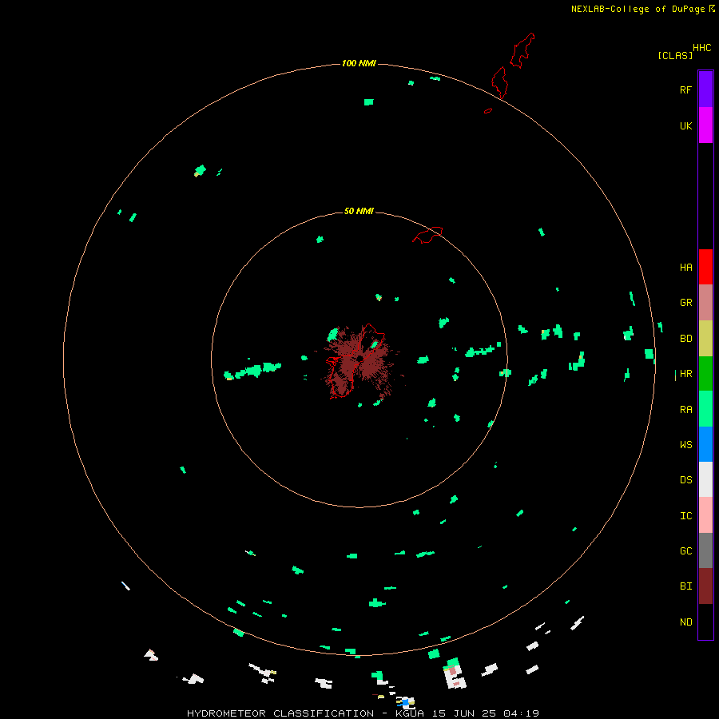Click the 50 NMI range ring label
Screen dimensions: 719x719
(x=359, y=211)
